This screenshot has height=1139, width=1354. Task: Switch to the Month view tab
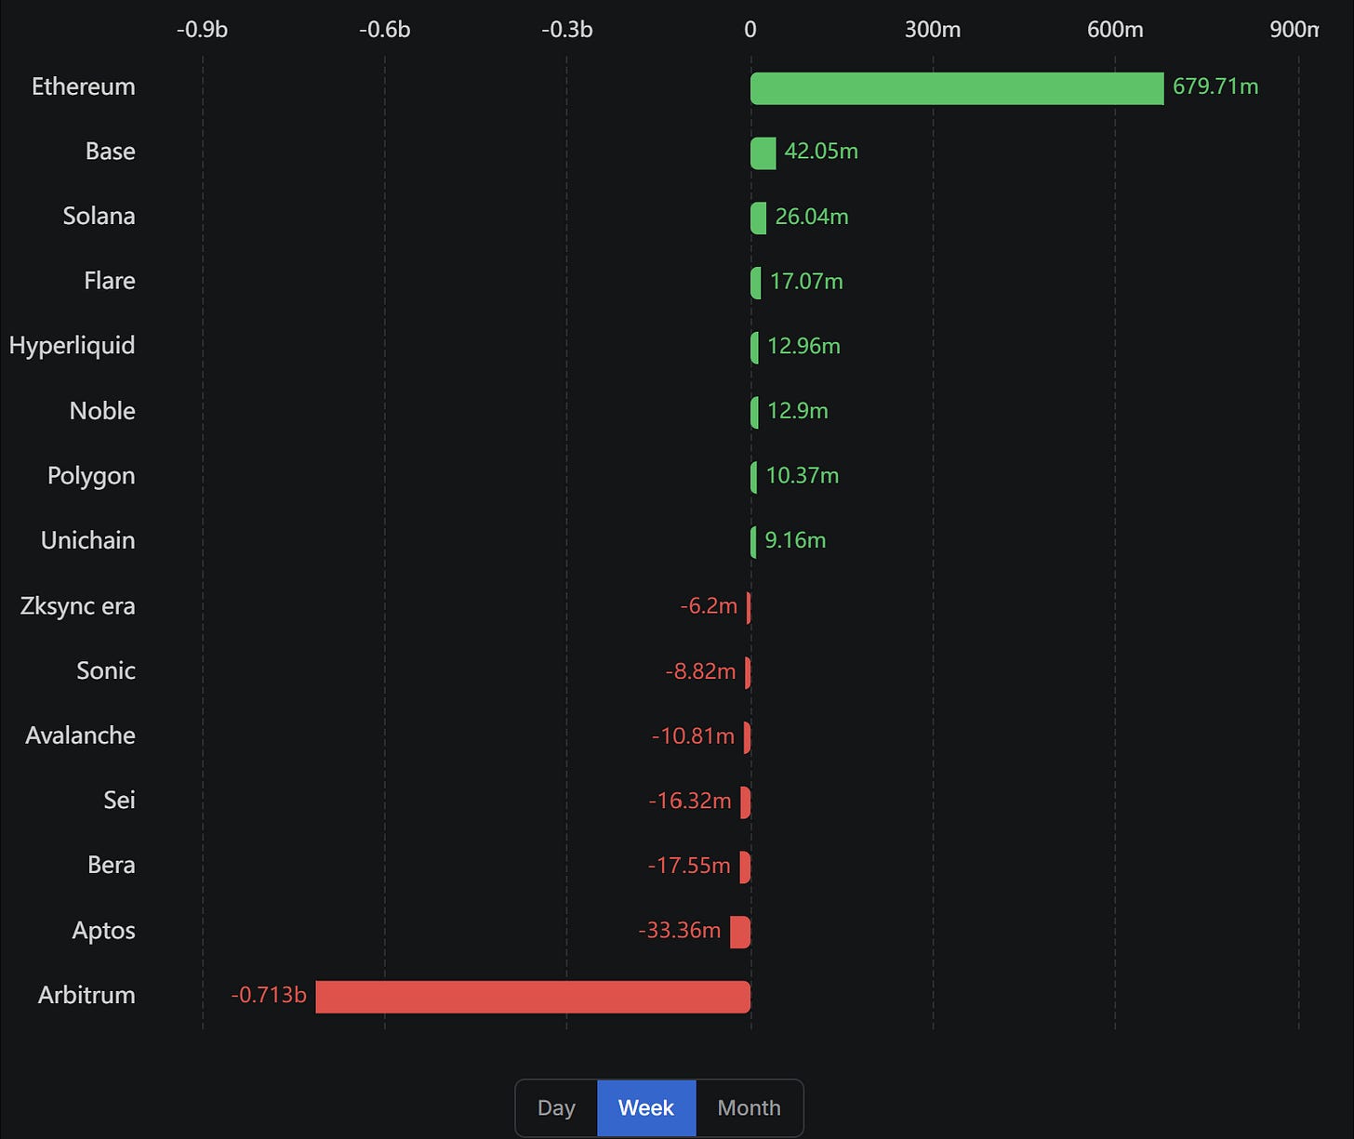[x=749, y=1107]
